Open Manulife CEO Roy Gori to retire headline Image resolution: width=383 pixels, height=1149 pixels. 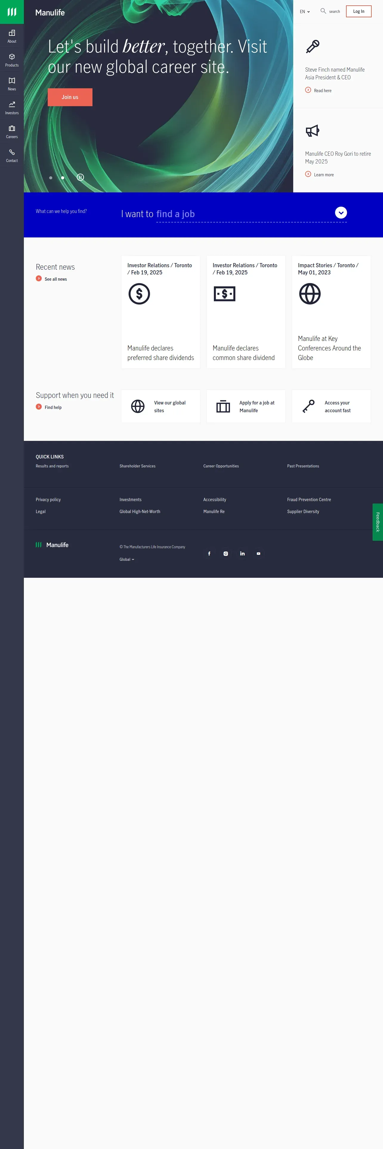point(338,158)
